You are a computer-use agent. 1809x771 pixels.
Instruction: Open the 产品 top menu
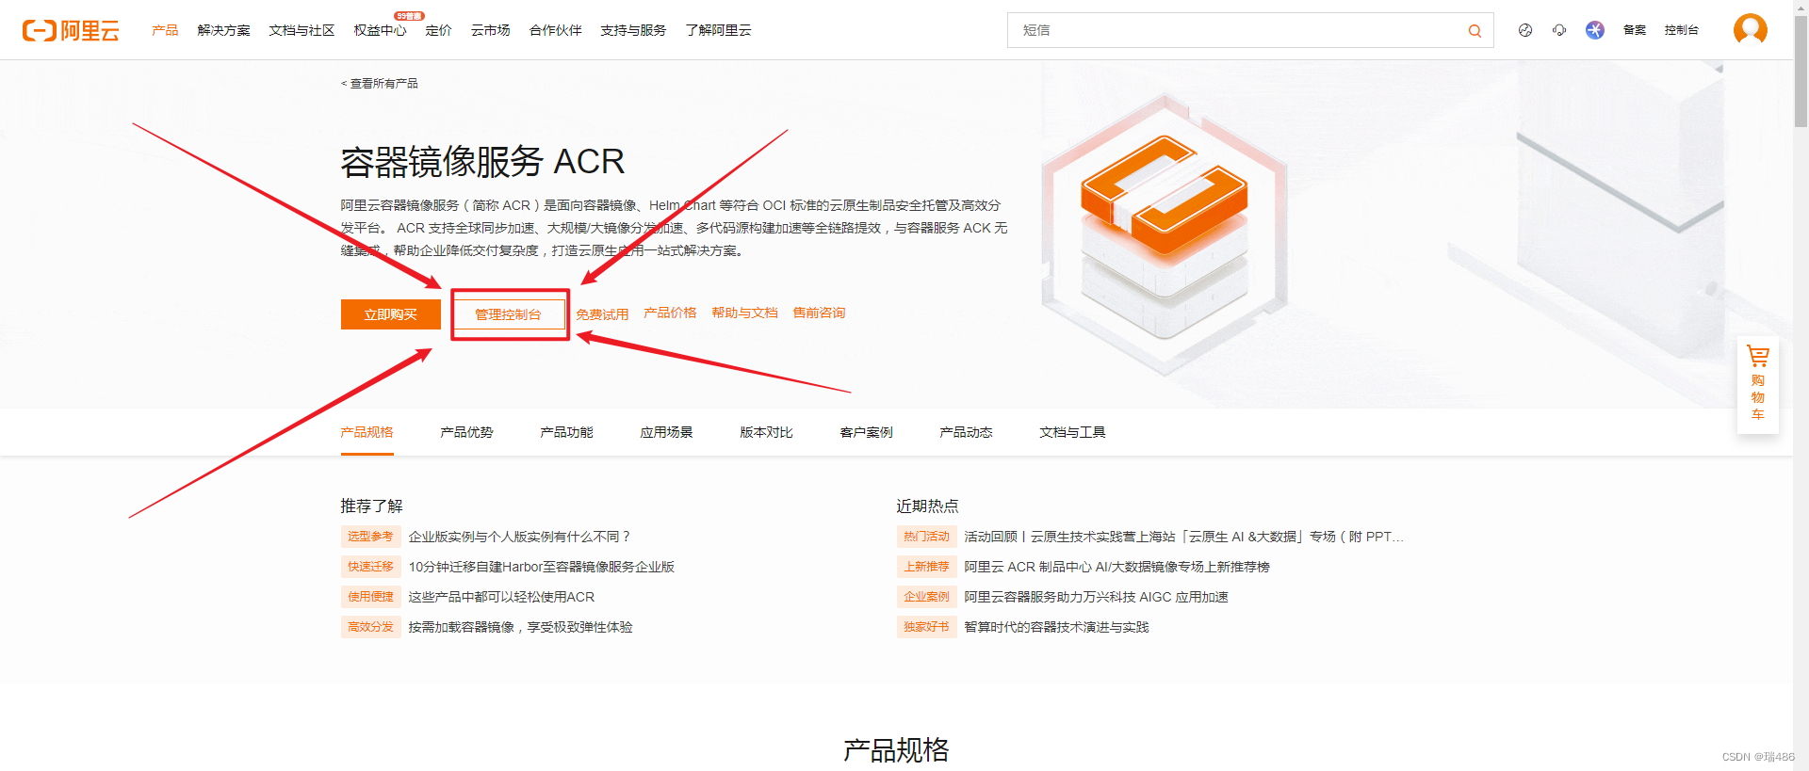pos(165,30)
